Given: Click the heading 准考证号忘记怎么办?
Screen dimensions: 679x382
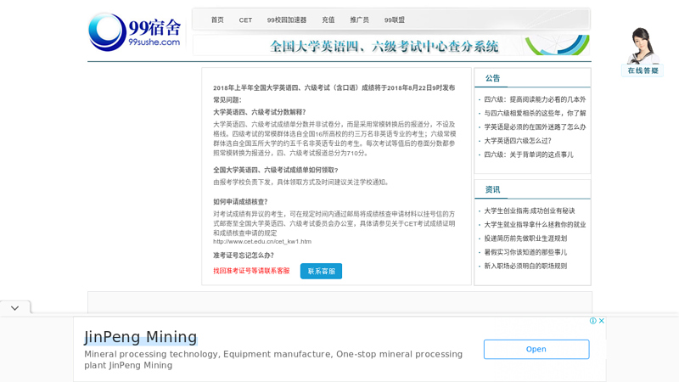Looking at the screenshot, I should tap(244, 256).
